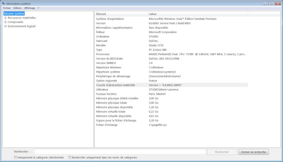The width and height of the screenshot is (283, 162).
Task: Click the value Paris, Madrid
Action: 157,94
